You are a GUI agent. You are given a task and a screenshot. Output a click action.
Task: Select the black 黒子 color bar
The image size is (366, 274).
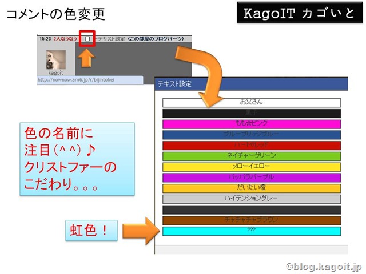coord(252,114)
